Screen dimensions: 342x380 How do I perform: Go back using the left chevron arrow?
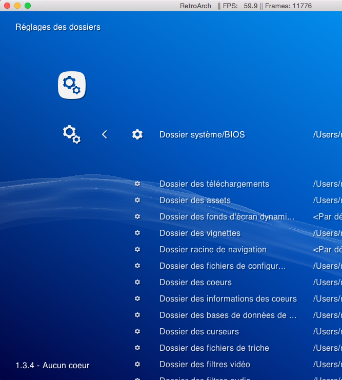coord(105,134)
